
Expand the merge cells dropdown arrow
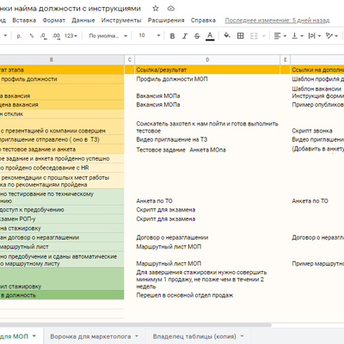[264, 36]
